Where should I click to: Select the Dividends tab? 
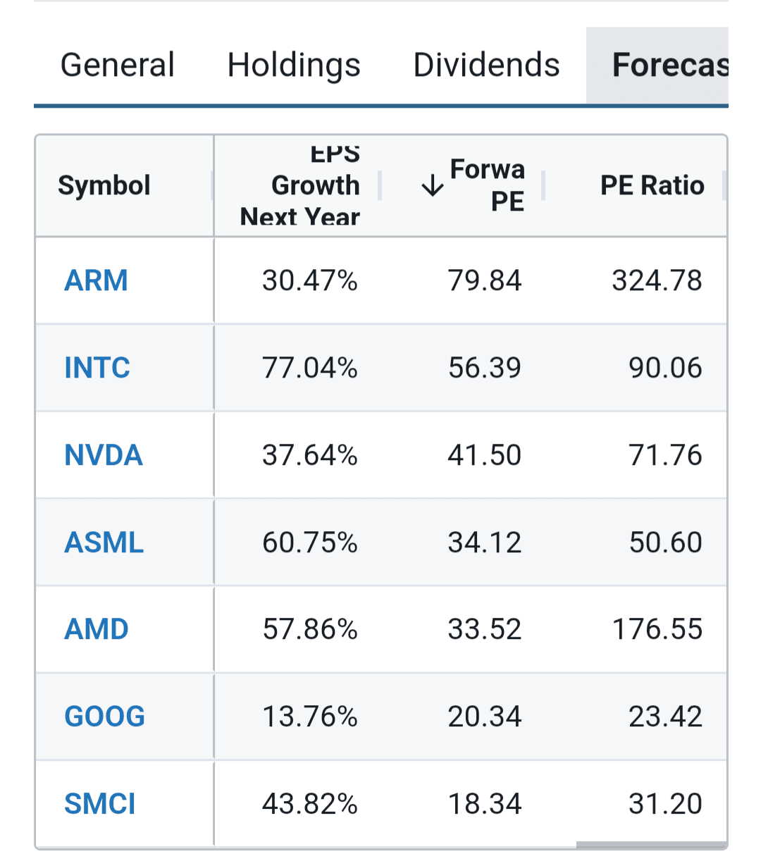click(x=486, y=66)
